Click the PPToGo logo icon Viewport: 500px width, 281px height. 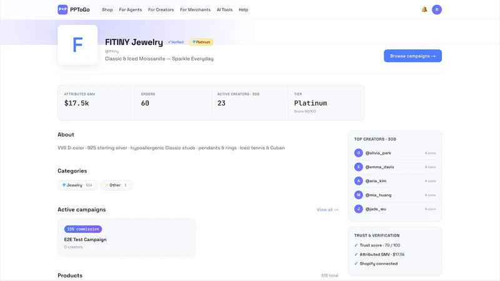(x=62, y=9)
